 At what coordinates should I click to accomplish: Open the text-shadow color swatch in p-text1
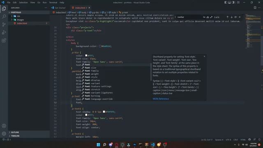pyautogui.click(x=104, y=112)
